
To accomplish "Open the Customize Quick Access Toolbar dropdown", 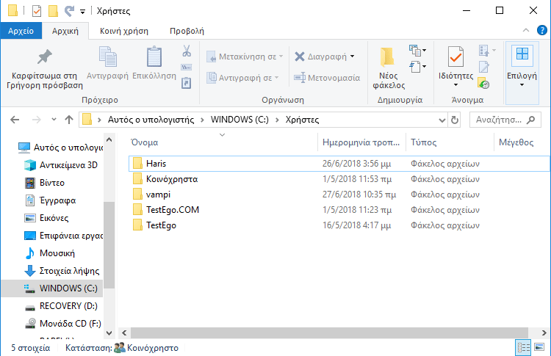I will pos(82,12).
